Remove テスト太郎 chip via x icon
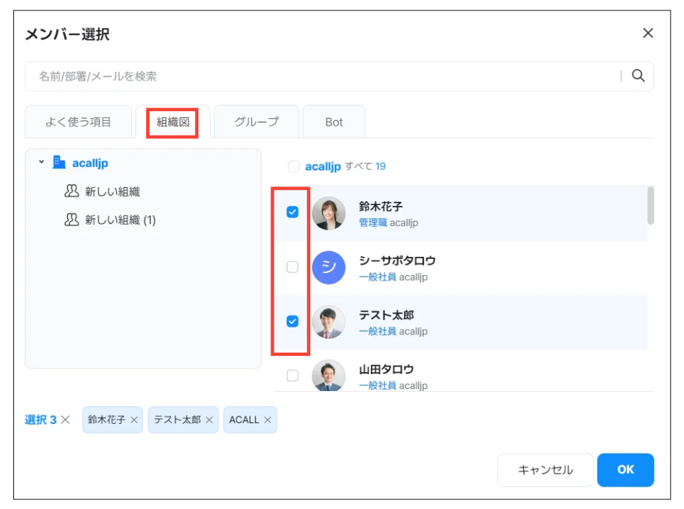 pyautogui.click(x=210, y=420)
